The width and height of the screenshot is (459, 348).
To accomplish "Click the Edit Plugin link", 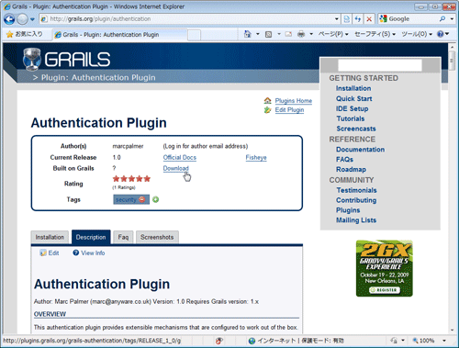I will coord(289,110).
